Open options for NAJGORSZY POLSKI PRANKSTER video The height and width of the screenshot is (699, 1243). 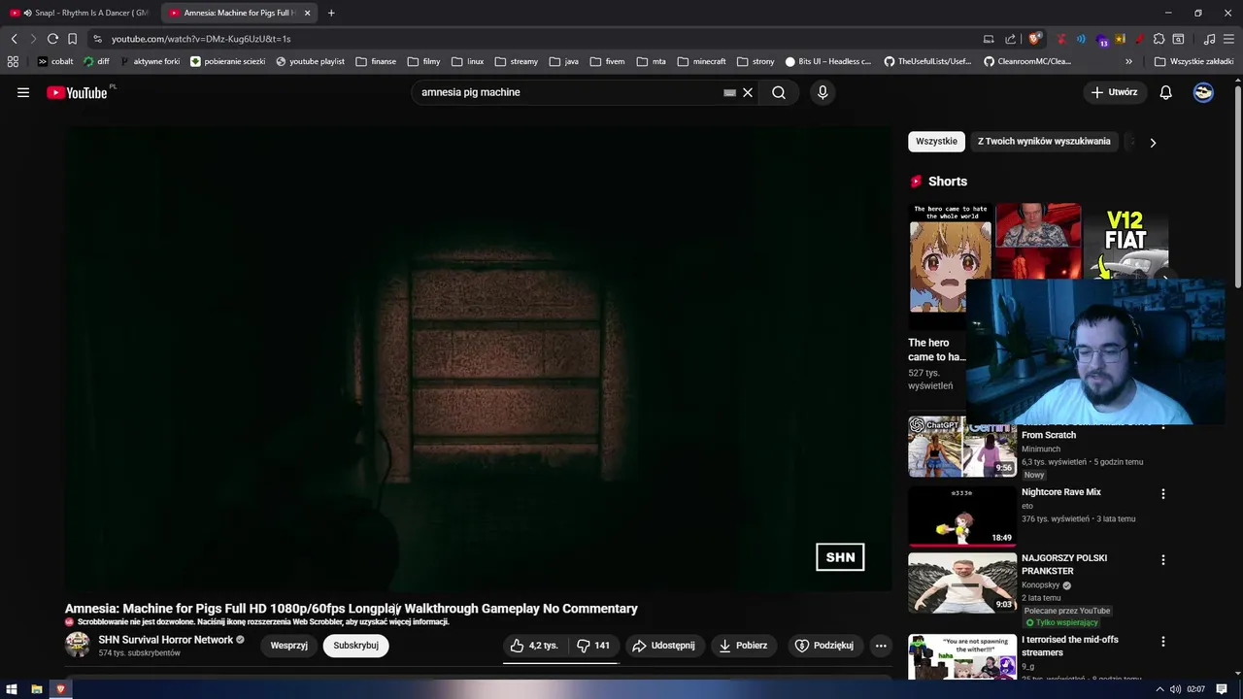(x=1162, y=560)
